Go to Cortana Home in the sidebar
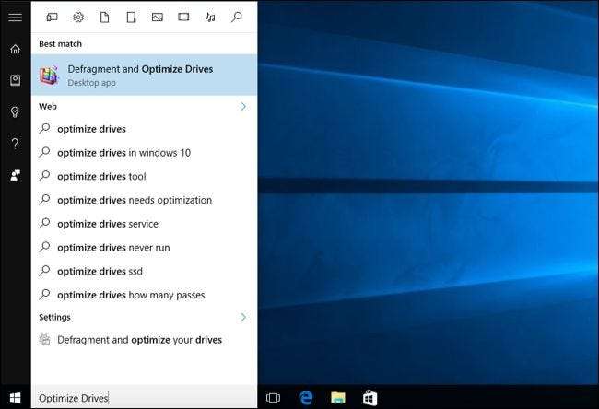The width and height of the screenshot is (599, 409). coord(15,49)
